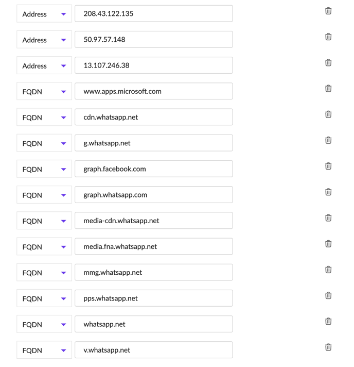This screenshot has height=367, width=354.
Task: Click into the 13.107.246.38 address field
Action: click(x=153, y=65)
